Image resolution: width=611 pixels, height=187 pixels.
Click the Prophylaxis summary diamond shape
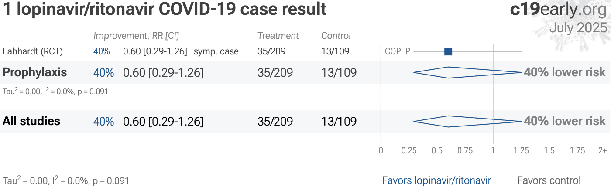(x=468, y=72)
